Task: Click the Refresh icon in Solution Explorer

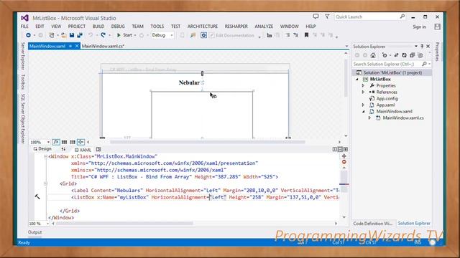Action: [x=404, y=55]
